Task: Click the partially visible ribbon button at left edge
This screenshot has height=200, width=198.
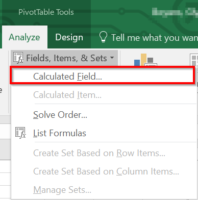Action: pyautogui.click(x=1, y=90)
